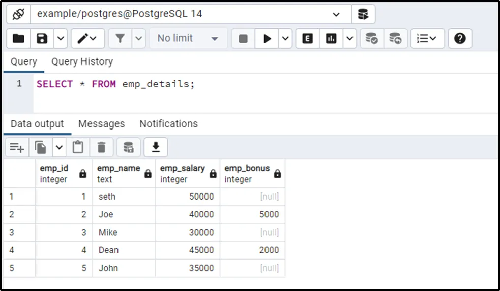Click the Save File disk icon
Viewport: 500px width, 291px height.
[x=42, y=39]
